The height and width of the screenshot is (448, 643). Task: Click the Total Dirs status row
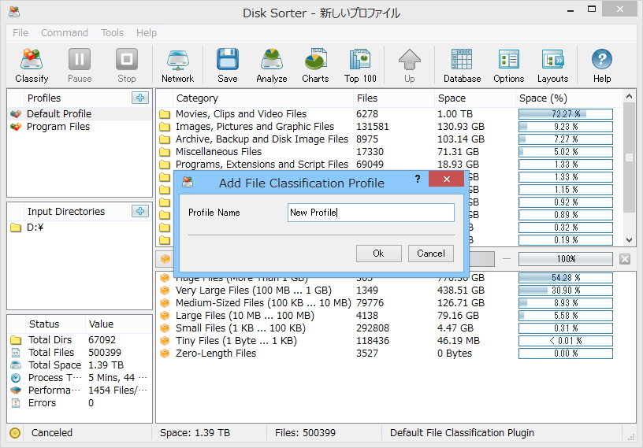point(80,340)
